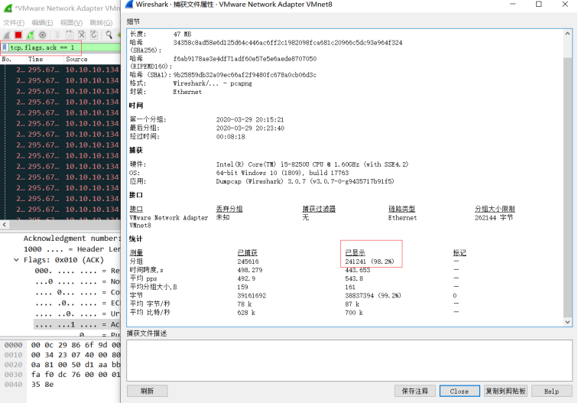Open the 跳转(G) menu
This screenshot has width=578, height=403.
point(101,23)
